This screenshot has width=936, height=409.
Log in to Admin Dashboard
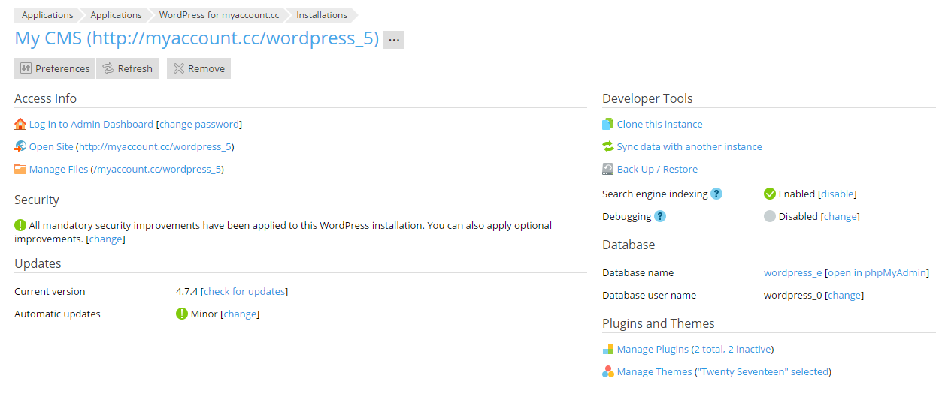[91, 124]
